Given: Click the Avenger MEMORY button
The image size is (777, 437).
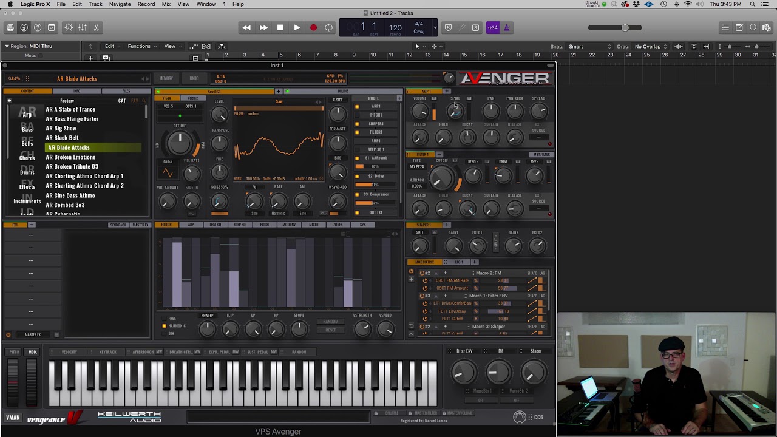Looking at the screenshot, I should [166, 78].
